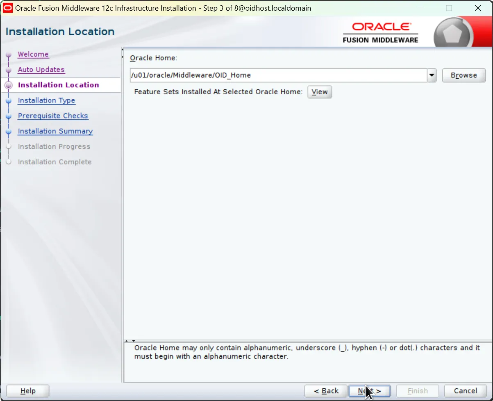Viewport: 493px width, 401px height.
Task: Cancel the installation
Action: (x=466, y=391)
